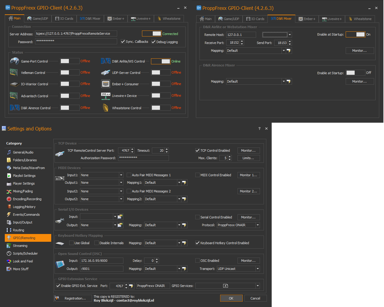384x307 pixels.
Task: Increase the Max. Clients stepper value
Action: pyautogui.click(x=230, y=156)
